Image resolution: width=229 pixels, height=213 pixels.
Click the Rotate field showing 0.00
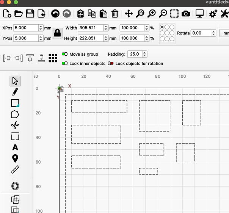point(201,33)
